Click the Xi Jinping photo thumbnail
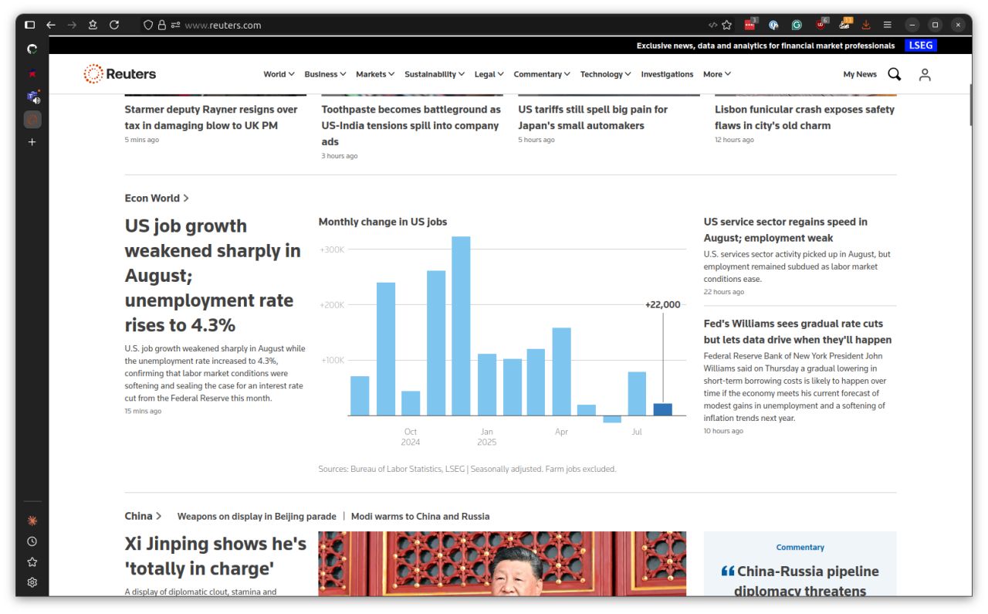988x614 pixels. (502, 564)
